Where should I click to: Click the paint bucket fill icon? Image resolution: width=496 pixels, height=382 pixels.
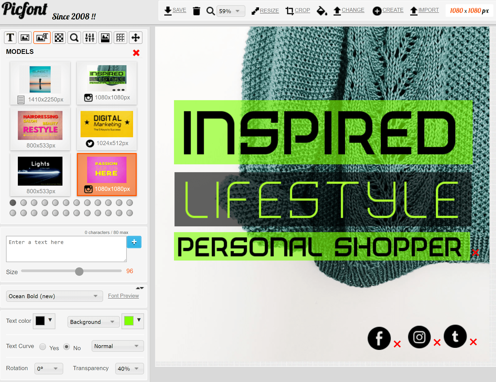322,11
